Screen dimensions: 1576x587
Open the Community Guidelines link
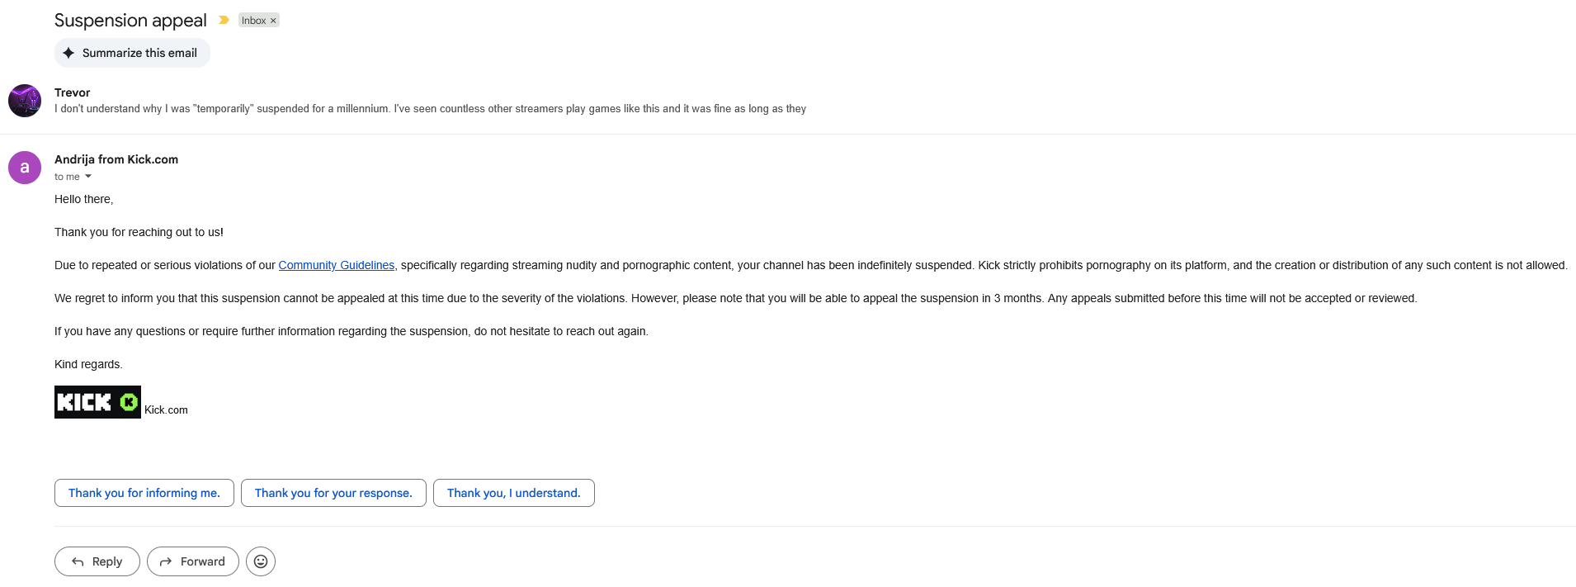pos(336,265)
